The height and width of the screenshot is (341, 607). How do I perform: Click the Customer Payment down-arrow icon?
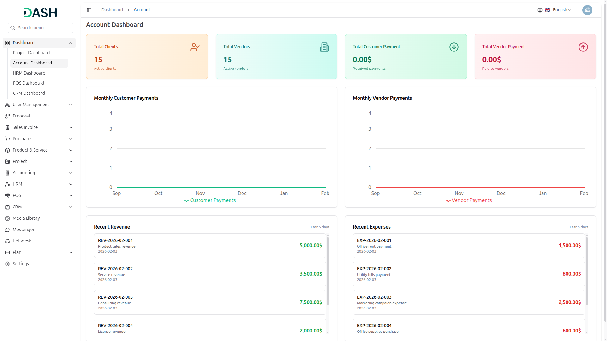coord(454,47)
